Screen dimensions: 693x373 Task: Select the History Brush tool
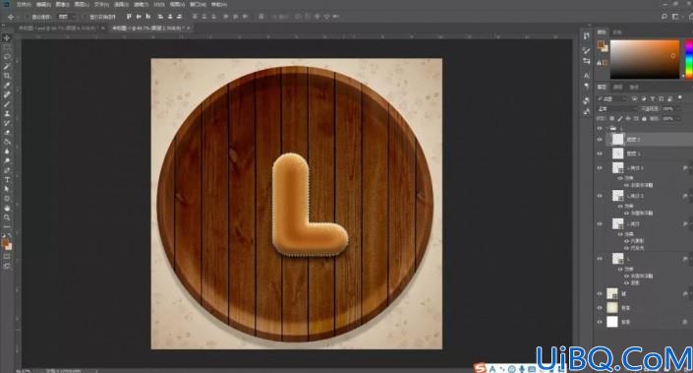7,123
